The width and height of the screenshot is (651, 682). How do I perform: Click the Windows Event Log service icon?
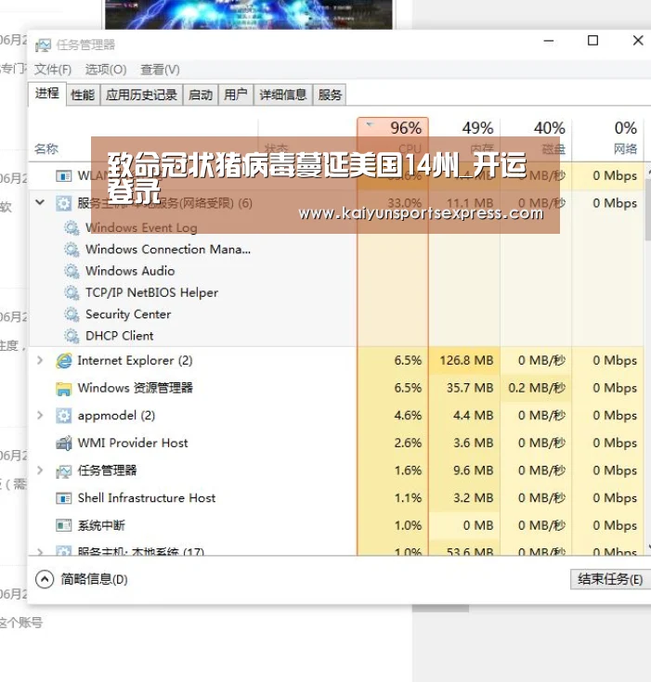click(72, 228)
